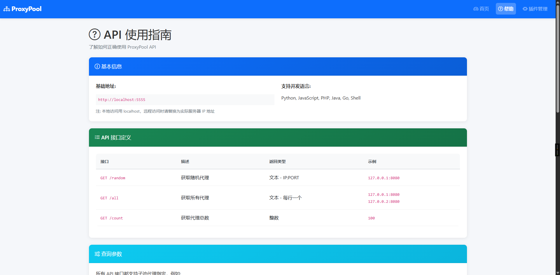Click the ProxyPool network logo icon
This screenshot has width=560, height=275.
pos(7,9)
